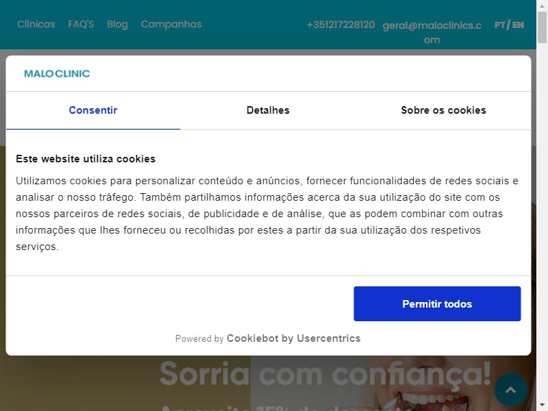Open the Sobre os cookies tab
The height and width of the screenshot is (411, 548).
[x=443, y=110]
